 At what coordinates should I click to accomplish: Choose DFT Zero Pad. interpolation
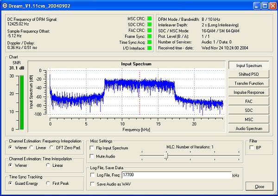[x=52, y=147]
